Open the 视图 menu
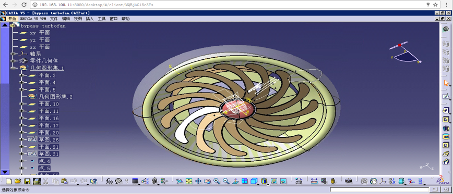 78,19
